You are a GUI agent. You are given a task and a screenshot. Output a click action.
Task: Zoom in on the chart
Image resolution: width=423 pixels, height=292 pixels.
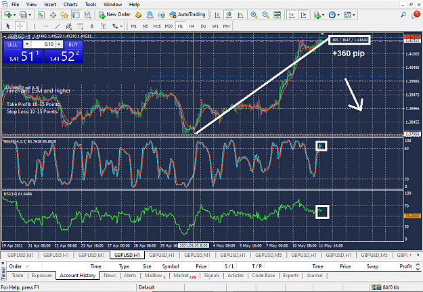coord(254,15)
